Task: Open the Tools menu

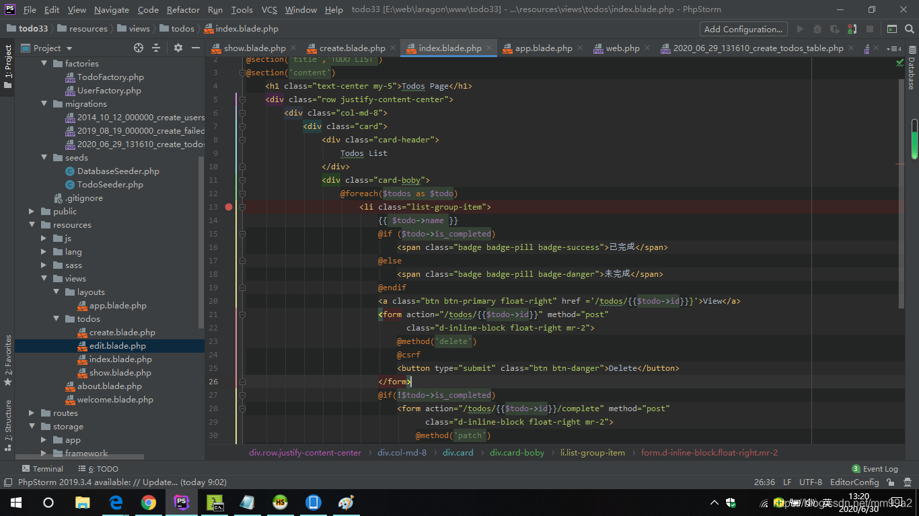Action: click(x=242, y=9)
